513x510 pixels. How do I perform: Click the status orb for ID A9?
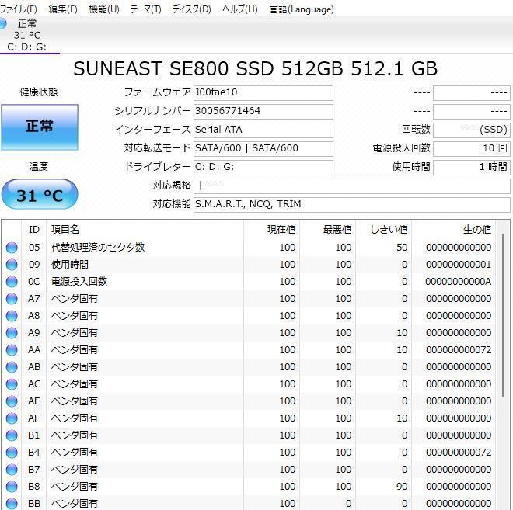click(x=12, y=333)
